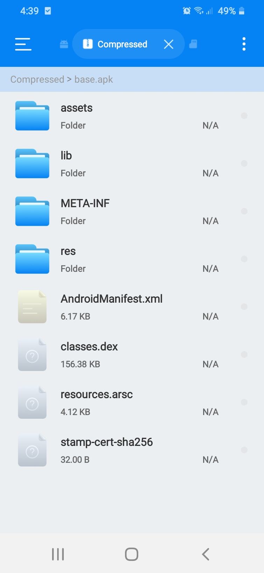The image size is (264, 573).
Task: Switch to the Android robot tab
Action: 64,44
